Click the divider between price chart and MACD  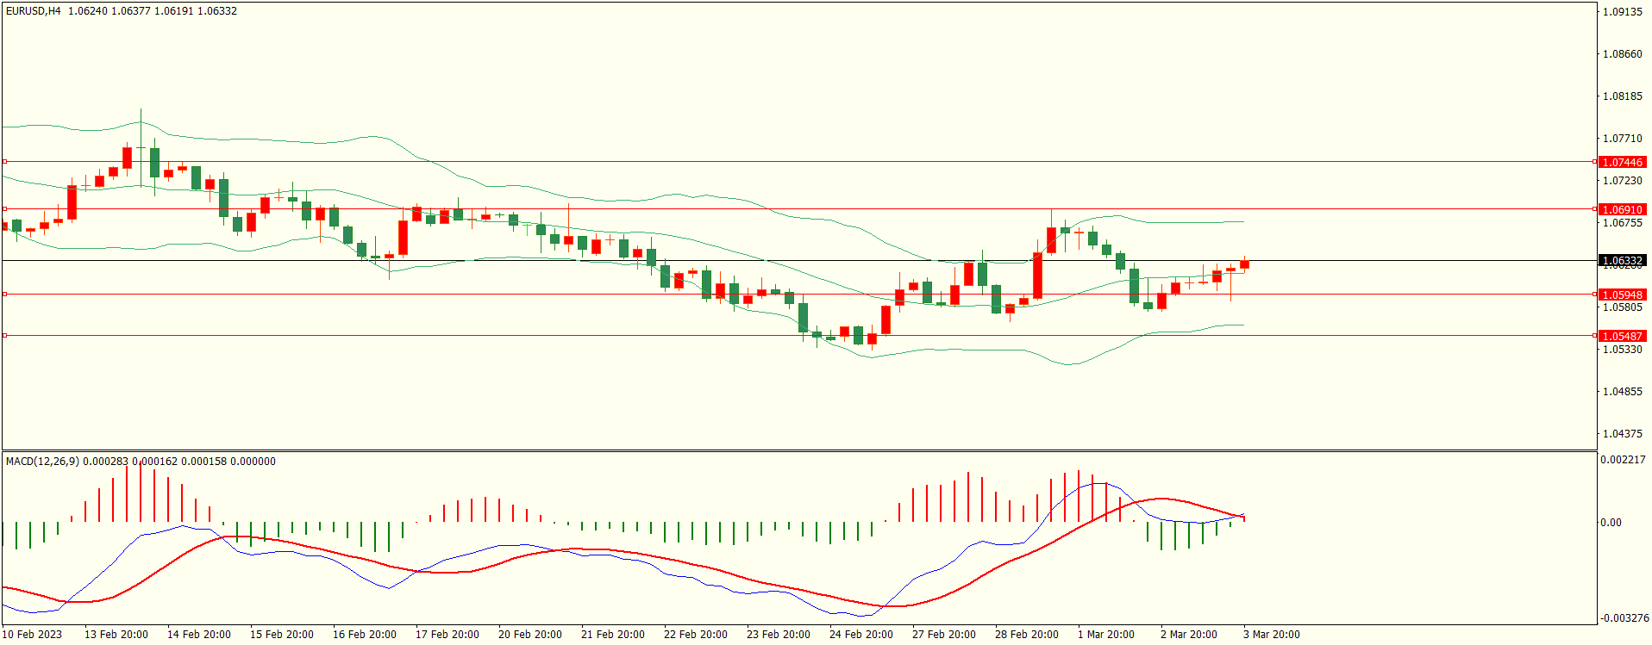[x=798, y=450]
